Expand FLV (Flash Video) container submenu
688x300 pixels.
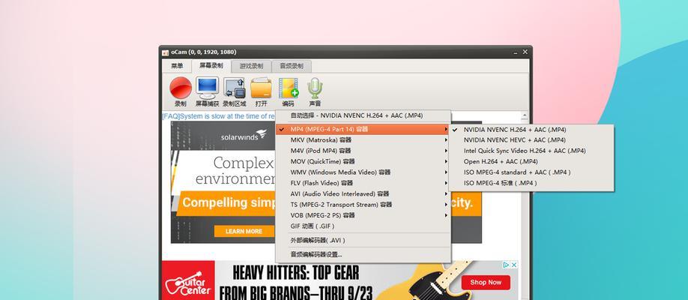(x=363, y=183)
